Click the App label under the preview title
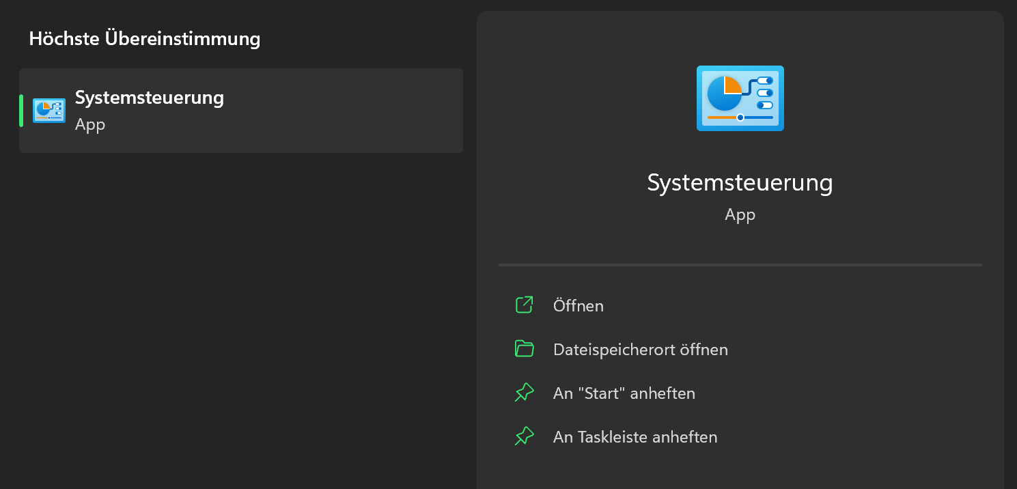 pyautogui.click(x=740, y=215)
